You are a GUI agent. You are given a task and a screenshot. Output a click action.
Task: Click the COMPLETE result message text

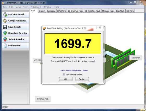[x=73, y=61]
